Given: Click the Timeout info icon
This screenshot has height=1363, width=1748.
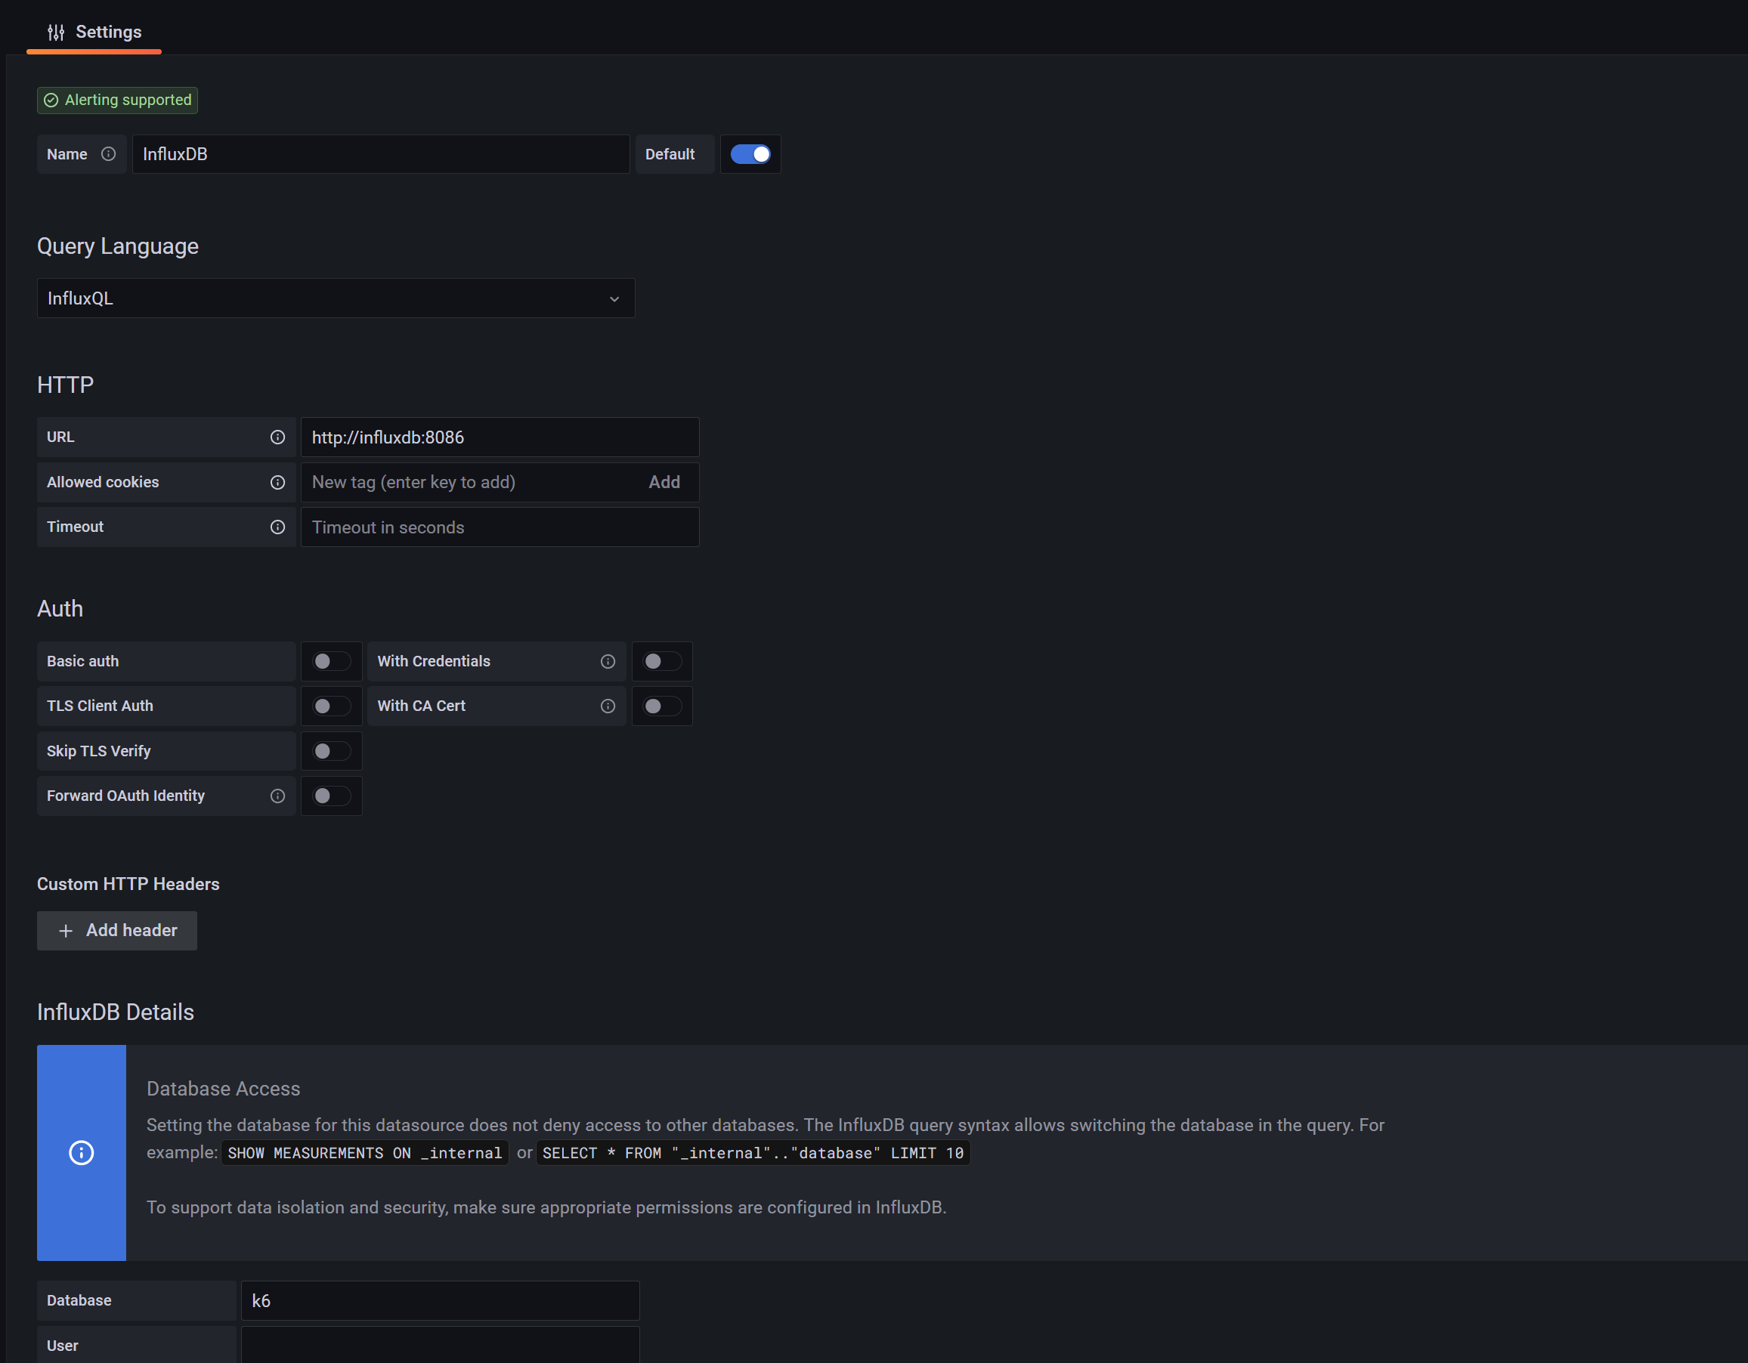Looking at the screenshot, I should [x=277, y=527].
